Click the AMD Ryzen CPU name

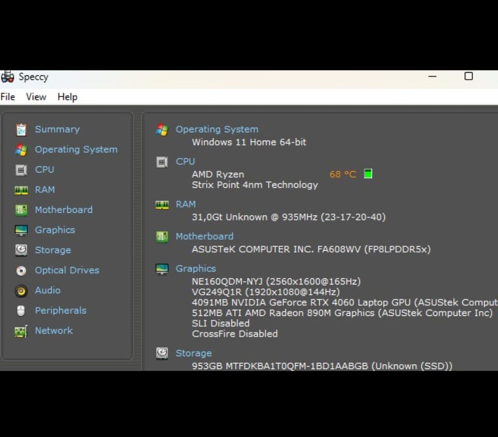(218, 174)
